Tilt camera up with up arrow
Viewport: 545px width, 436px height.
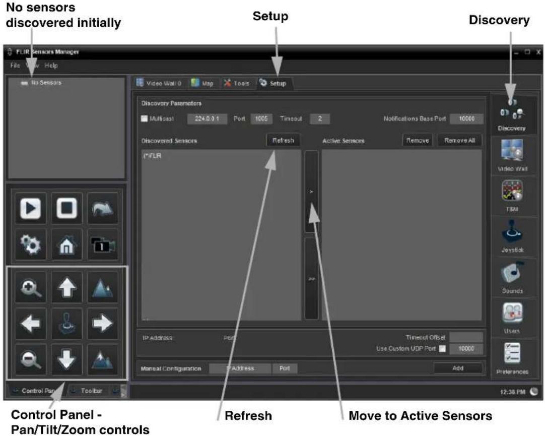click(x=66, y=287)
